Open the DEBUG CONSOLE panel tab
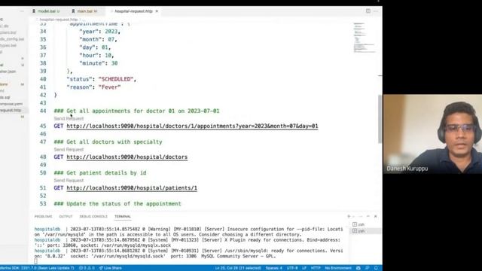482x271 pixels. (93, 216)
